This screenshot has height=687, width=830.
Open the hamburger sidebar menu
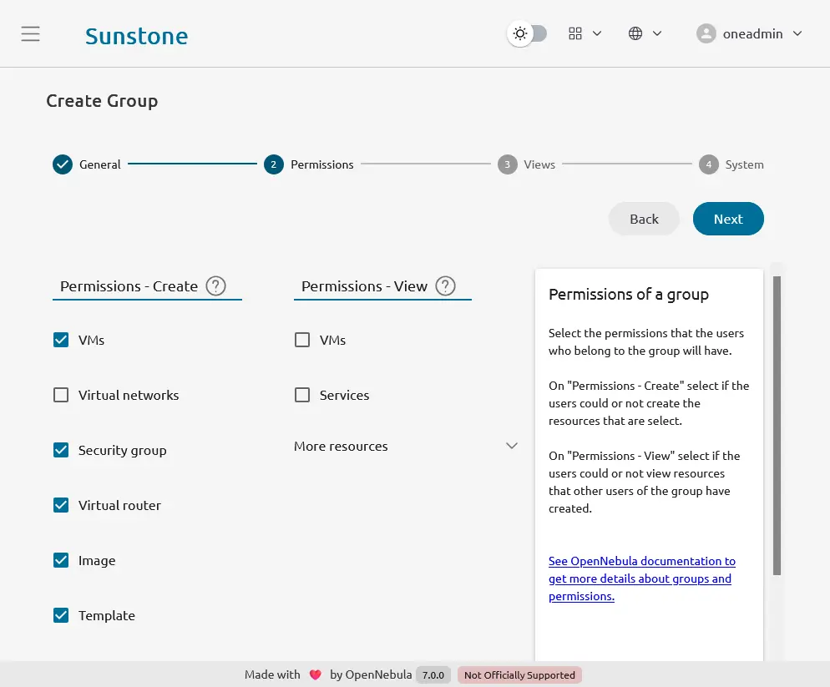coord(31,34)
